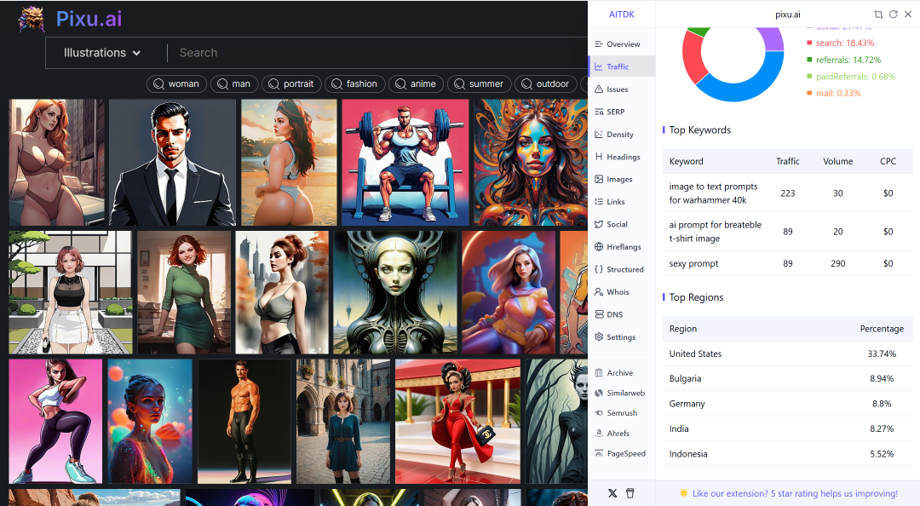Click the Archive icon
The height and width of the screenshot is (506, 920).
click(599, 373)
